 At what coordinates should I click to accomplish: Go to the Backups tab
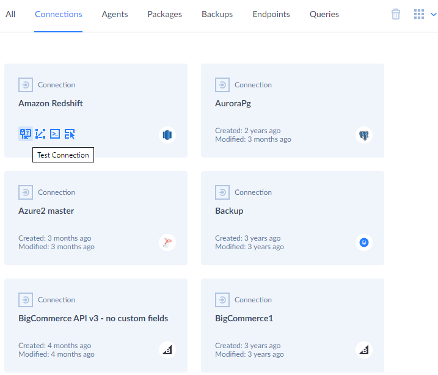click(217, 14)
